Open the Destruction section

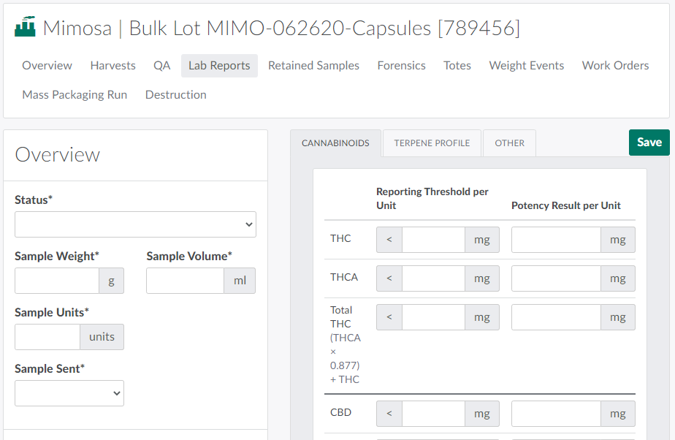pyautogui.click(x=175, y=95)
